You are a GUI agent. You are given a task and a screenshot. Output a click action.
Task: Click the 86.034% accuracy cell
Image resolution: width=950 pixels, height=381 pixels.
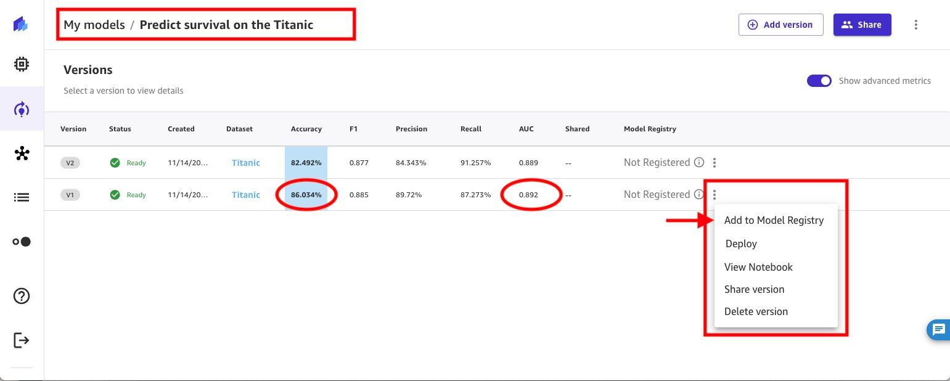[x=306, y=195]
